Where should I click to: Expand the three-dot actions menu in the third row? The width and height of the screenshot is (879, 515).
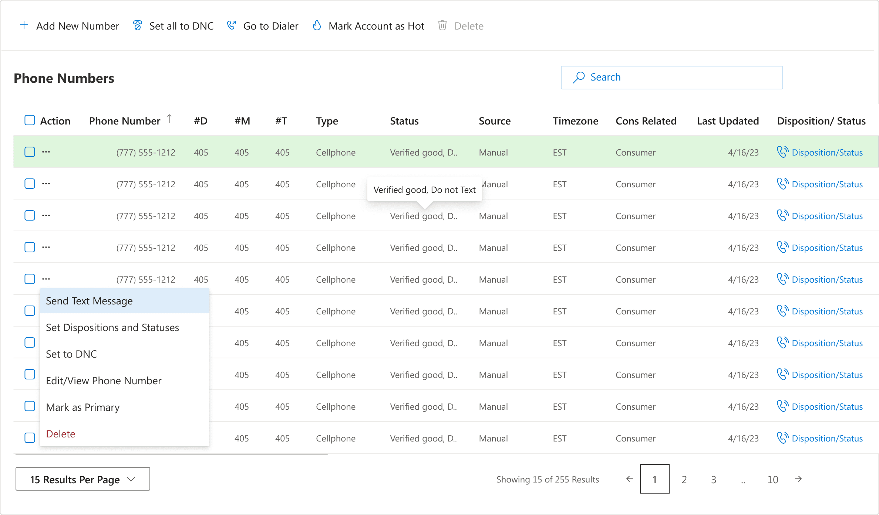(x=46, y=215)
